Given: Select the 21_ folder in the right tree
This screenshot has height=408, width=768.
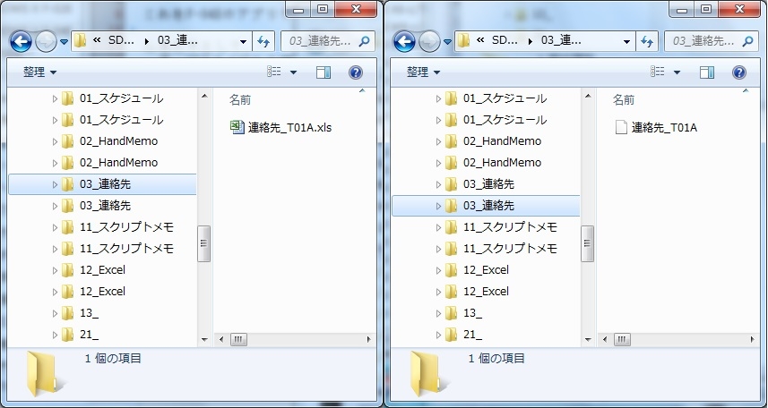Looking at the screenshot, I should (472, 335).
